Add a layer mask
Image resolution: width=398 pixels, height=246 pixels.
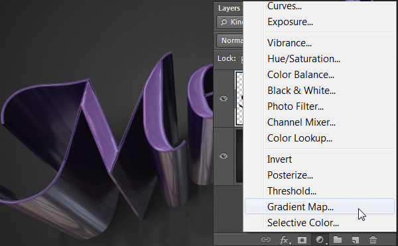point(302,239)
